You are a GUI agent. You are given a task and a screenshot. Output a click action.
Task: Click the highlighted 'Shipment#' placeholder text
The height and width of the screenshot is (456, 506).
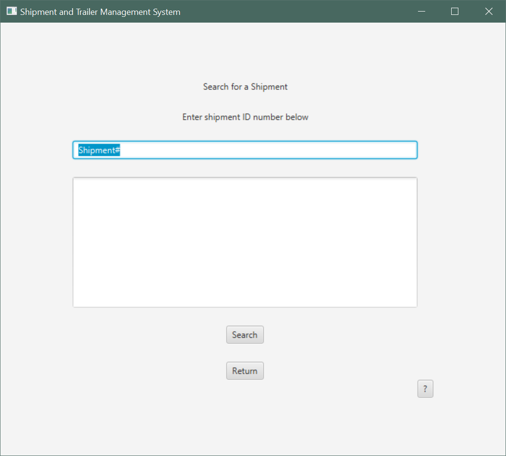pos(99,150)
